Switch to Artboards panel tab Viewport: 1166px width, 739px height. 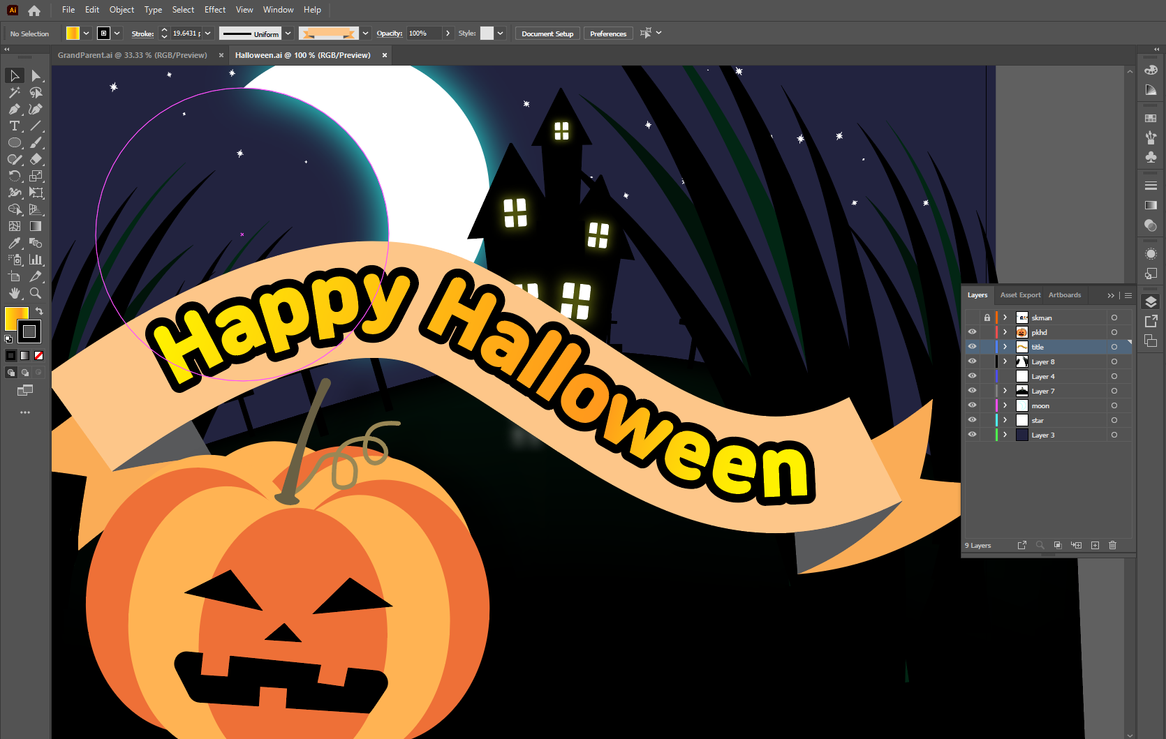(1065, 295)
